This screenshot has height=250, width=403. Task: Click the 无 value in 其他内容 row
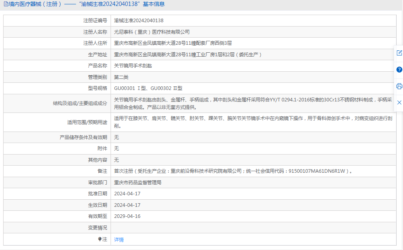click(x=117, y=160)
